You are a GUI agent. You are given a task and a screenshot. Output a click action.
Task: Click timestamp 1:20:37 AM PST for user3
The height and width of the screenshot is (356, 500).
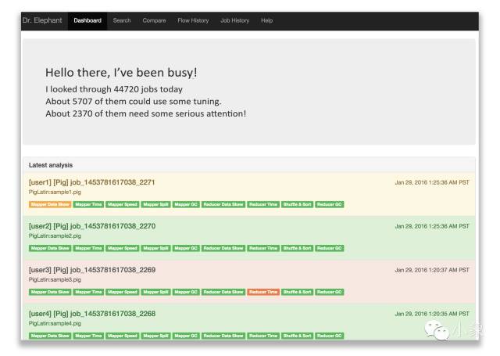432,270
